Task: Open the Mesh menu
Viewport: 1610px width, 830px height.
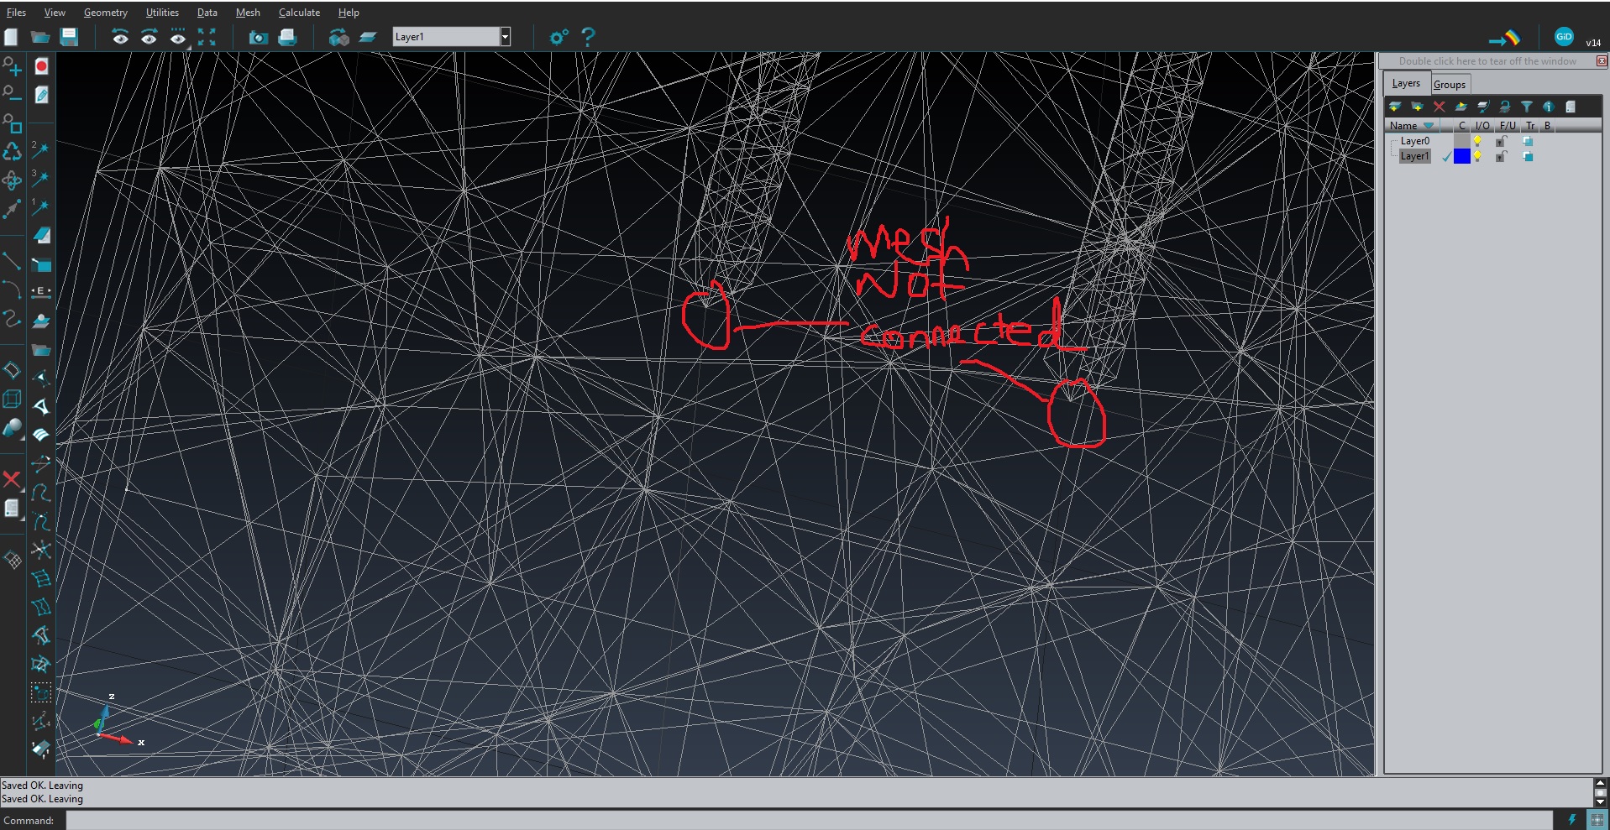Action: pyautogui.click(x=247, y=13)
